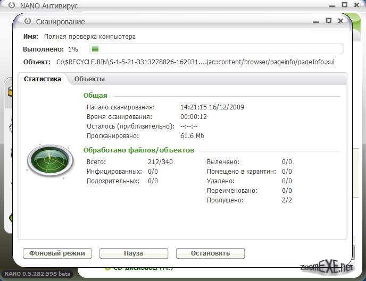
Task: Stop scanning with Остановить button
Action: pyautogui.click(x=210, y=253)
